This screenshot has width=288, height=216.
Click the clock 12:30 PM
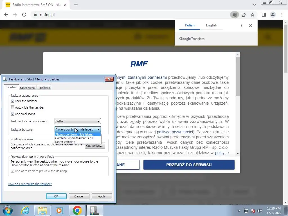pos(274,208)
